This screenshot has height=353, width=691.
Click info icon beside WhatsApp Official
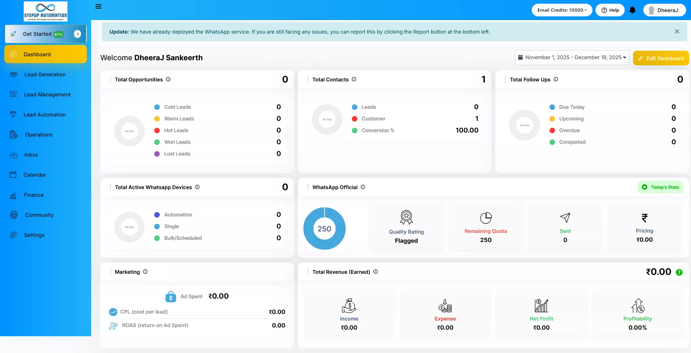(363, 187)
